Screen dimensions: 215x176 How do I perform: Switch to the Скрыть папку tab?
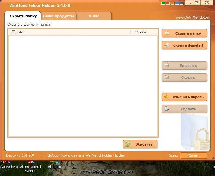pyautogui.click(x=23, y=16)
